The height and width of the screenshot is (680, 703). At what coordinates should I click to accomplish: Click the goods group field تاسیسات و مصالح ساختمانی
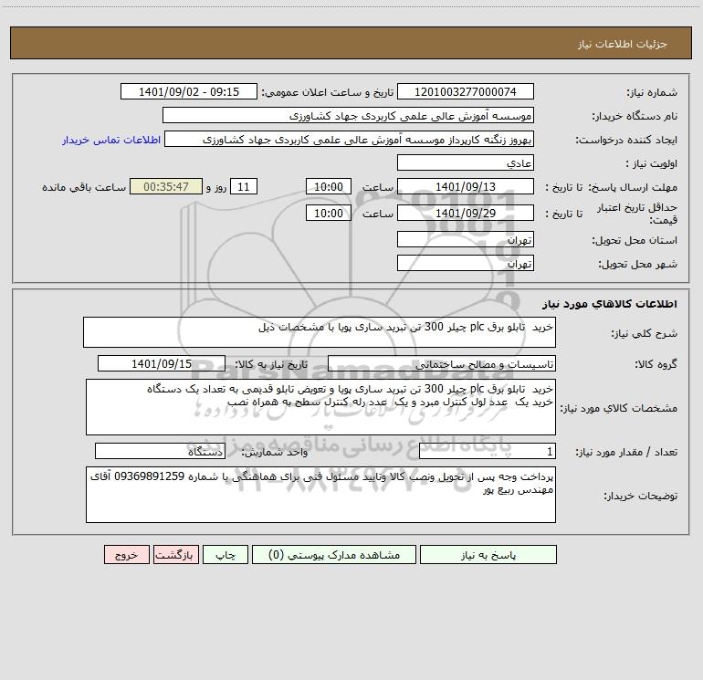click(442, 363)
